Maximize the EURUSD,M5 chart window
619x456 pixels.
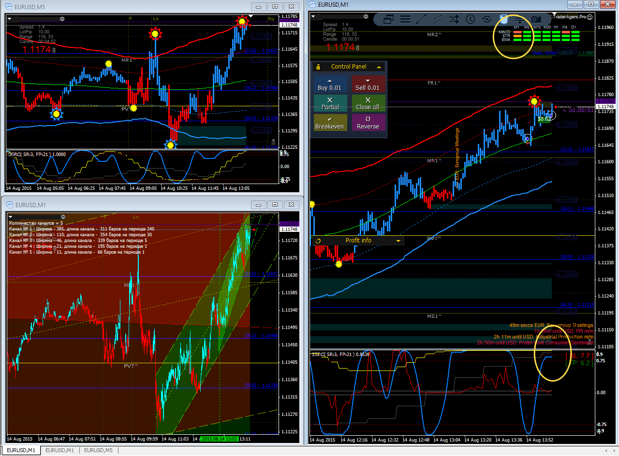pyautogui.click(x=275, y=6)
